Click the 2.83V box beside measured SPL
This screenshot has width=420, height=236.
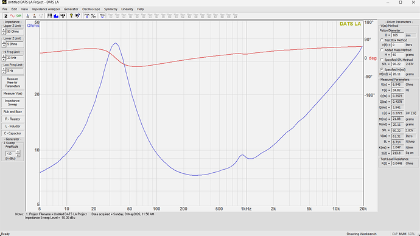411,130
